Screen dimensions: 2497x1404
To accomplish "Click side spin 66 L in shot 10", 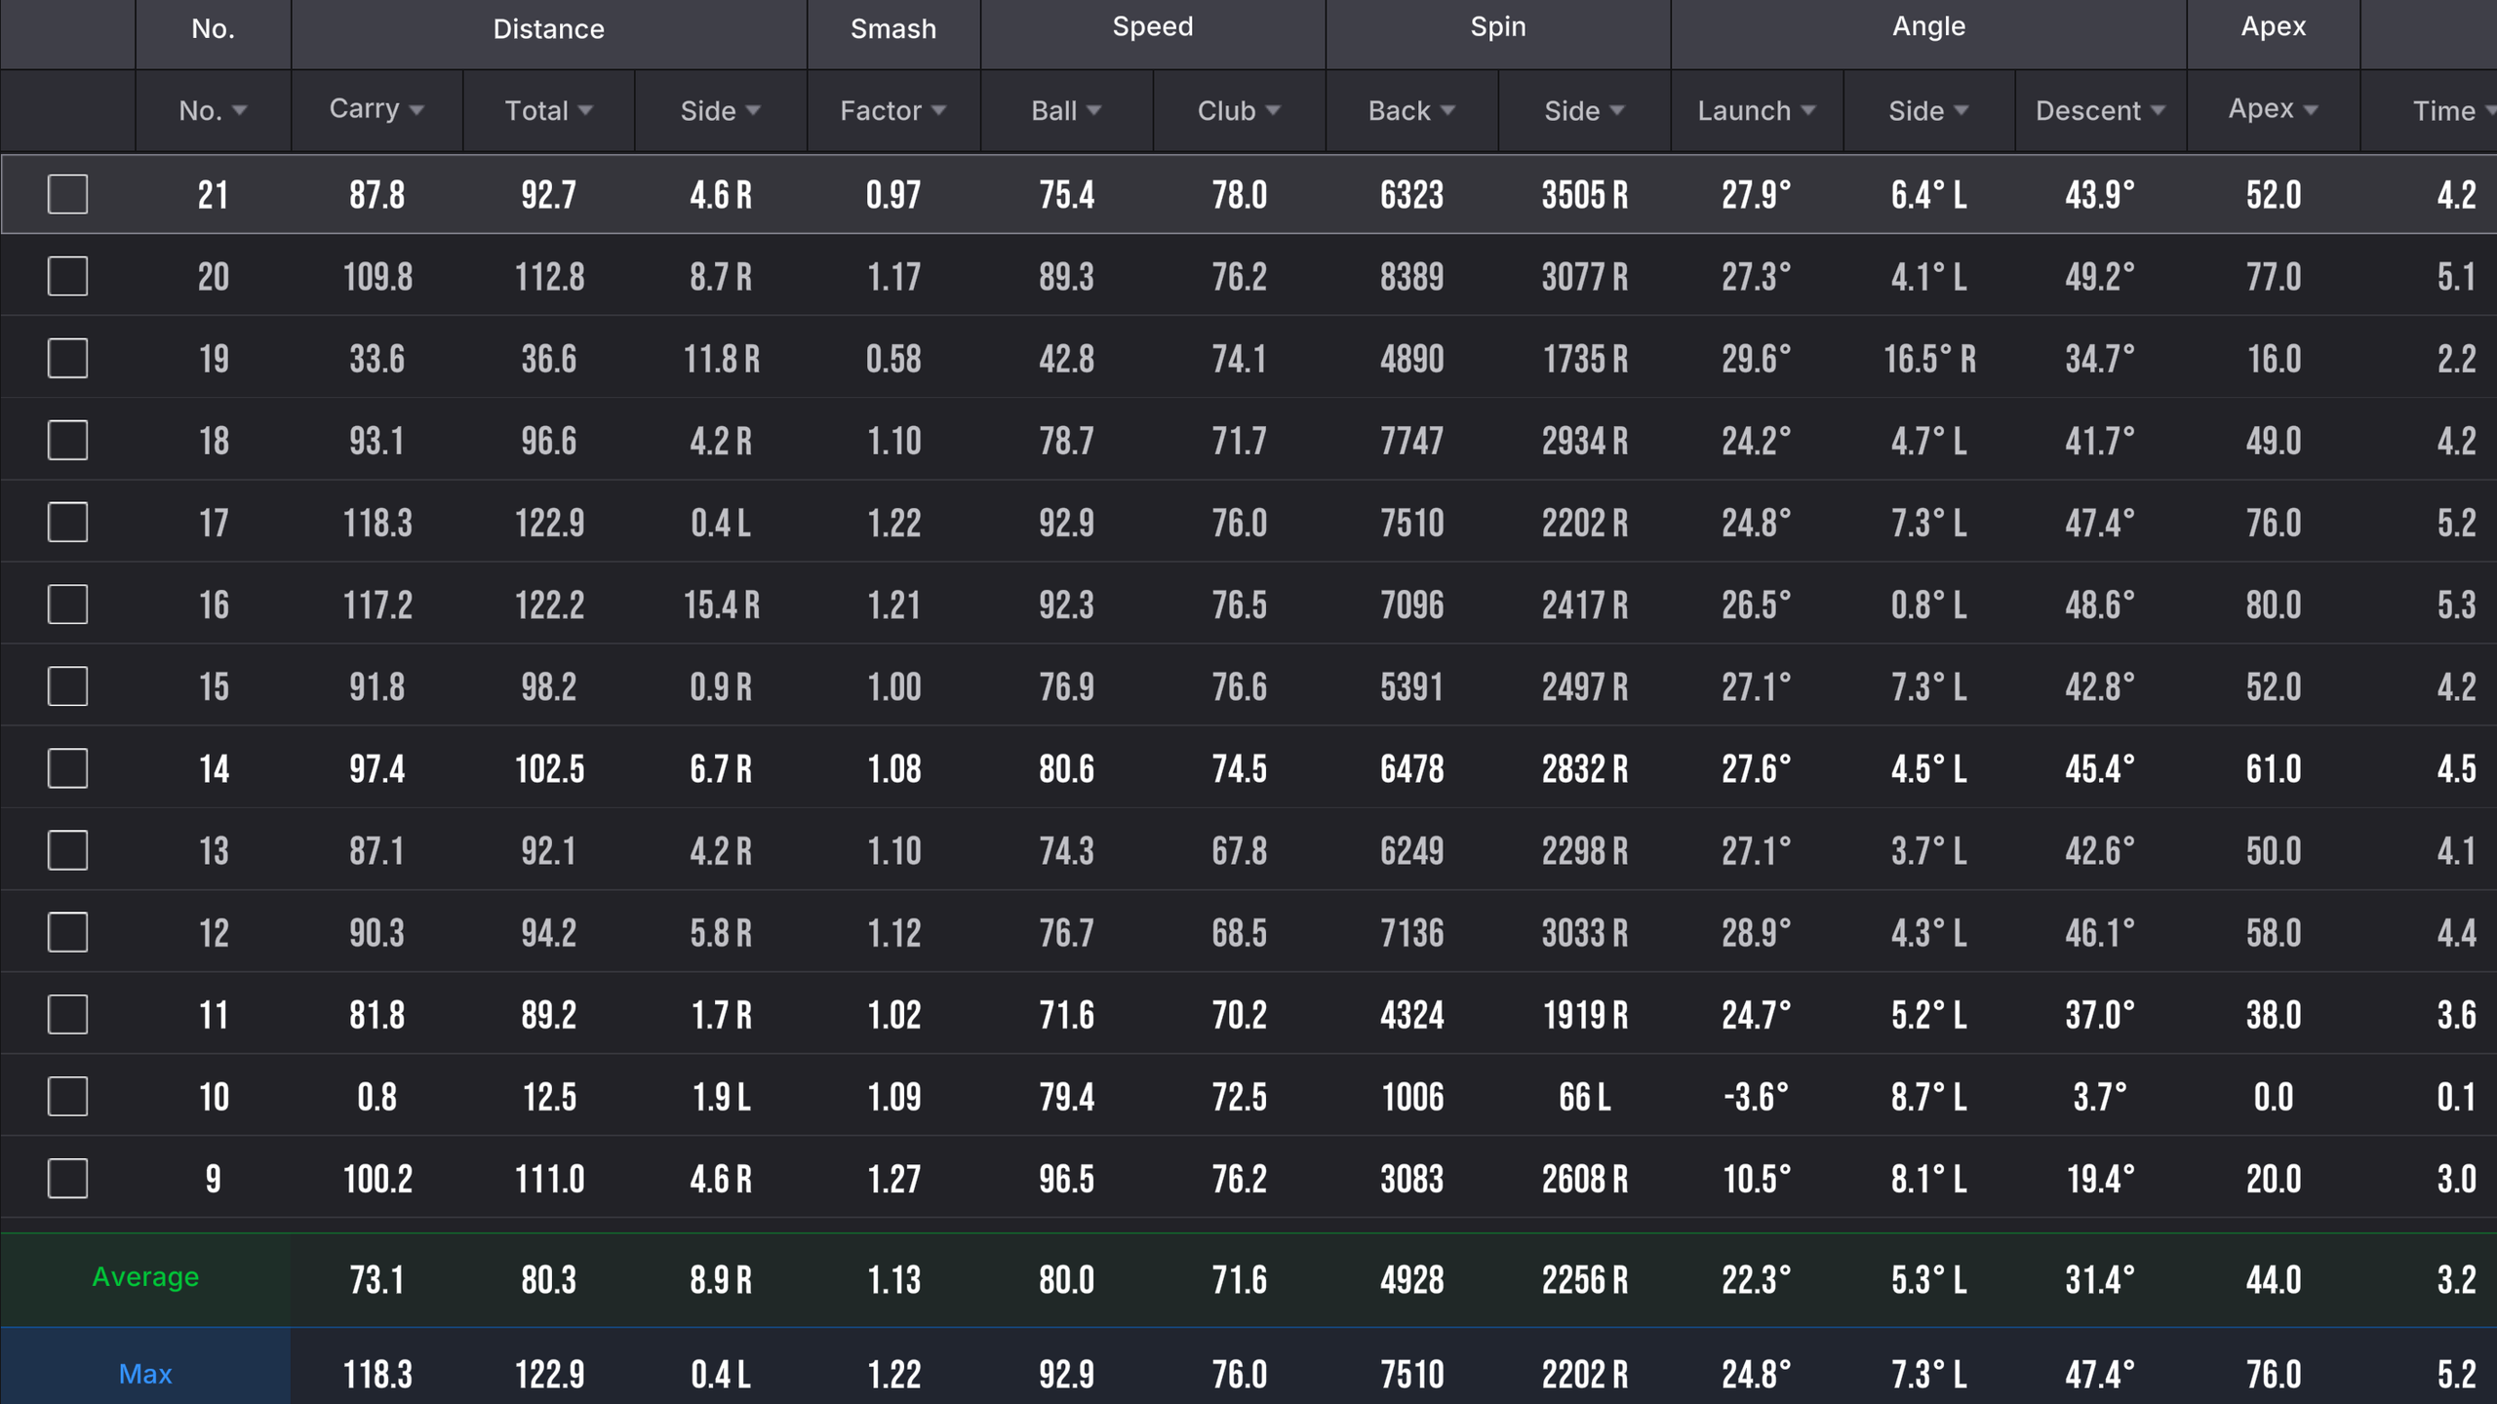I will (1584, 1097).
